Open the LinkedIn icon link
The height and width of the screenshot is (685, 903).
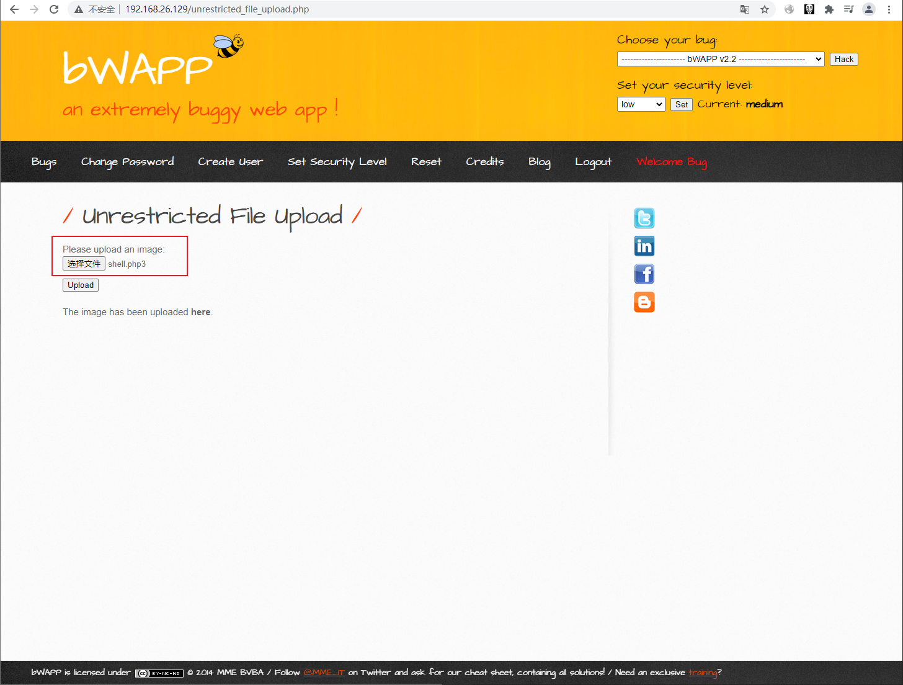coord(644,246)
